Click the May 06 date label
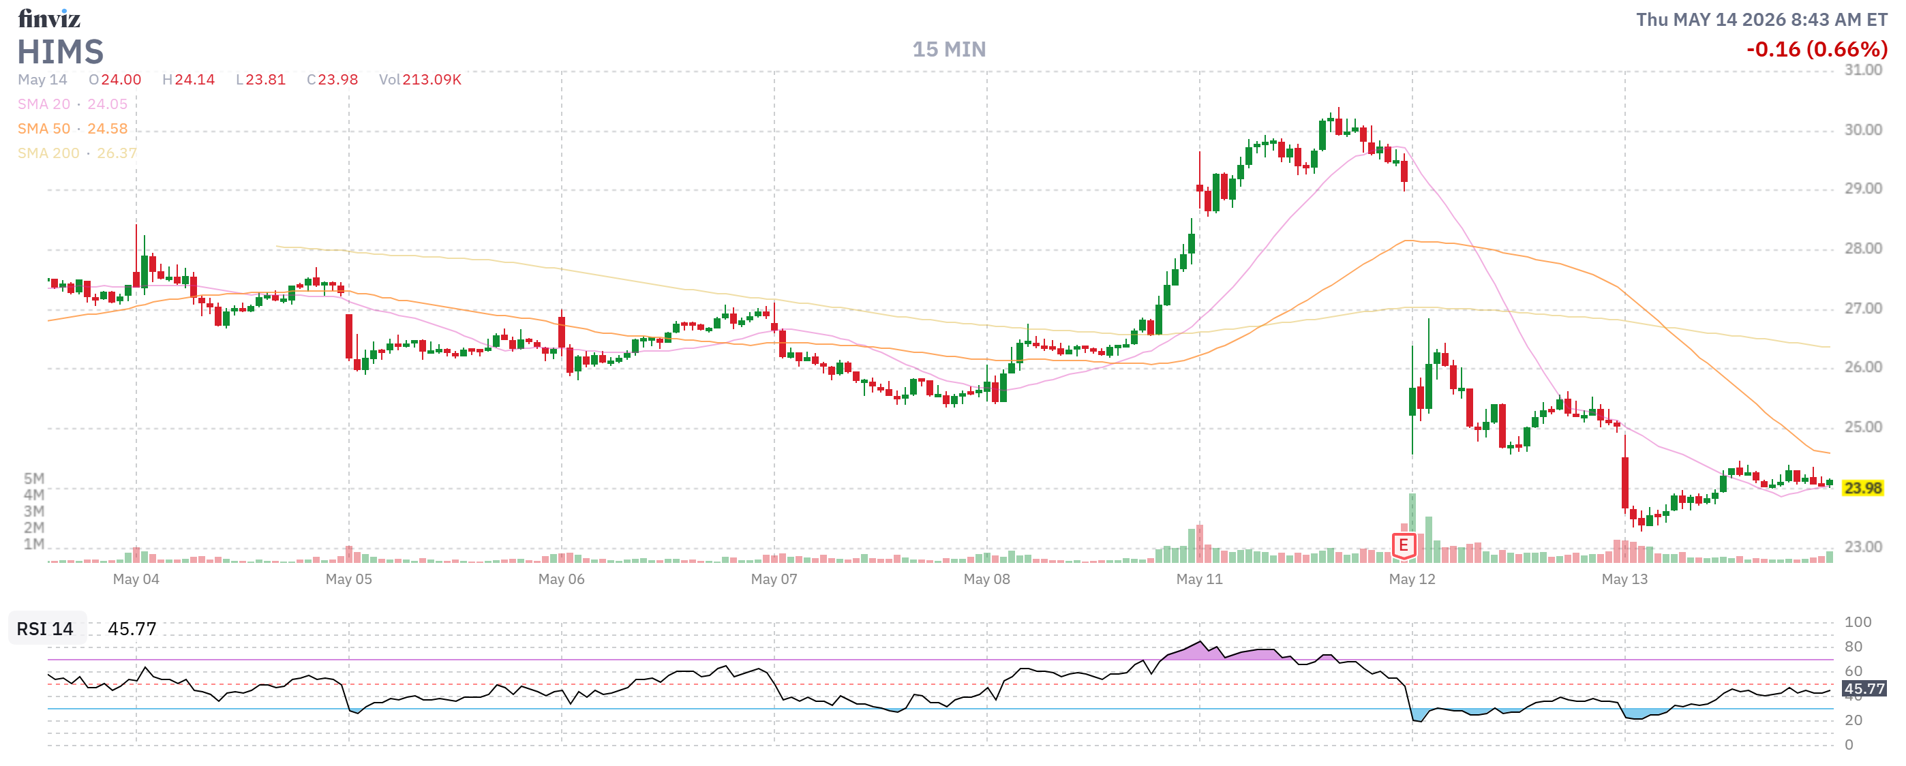 [x=561, y=579]
